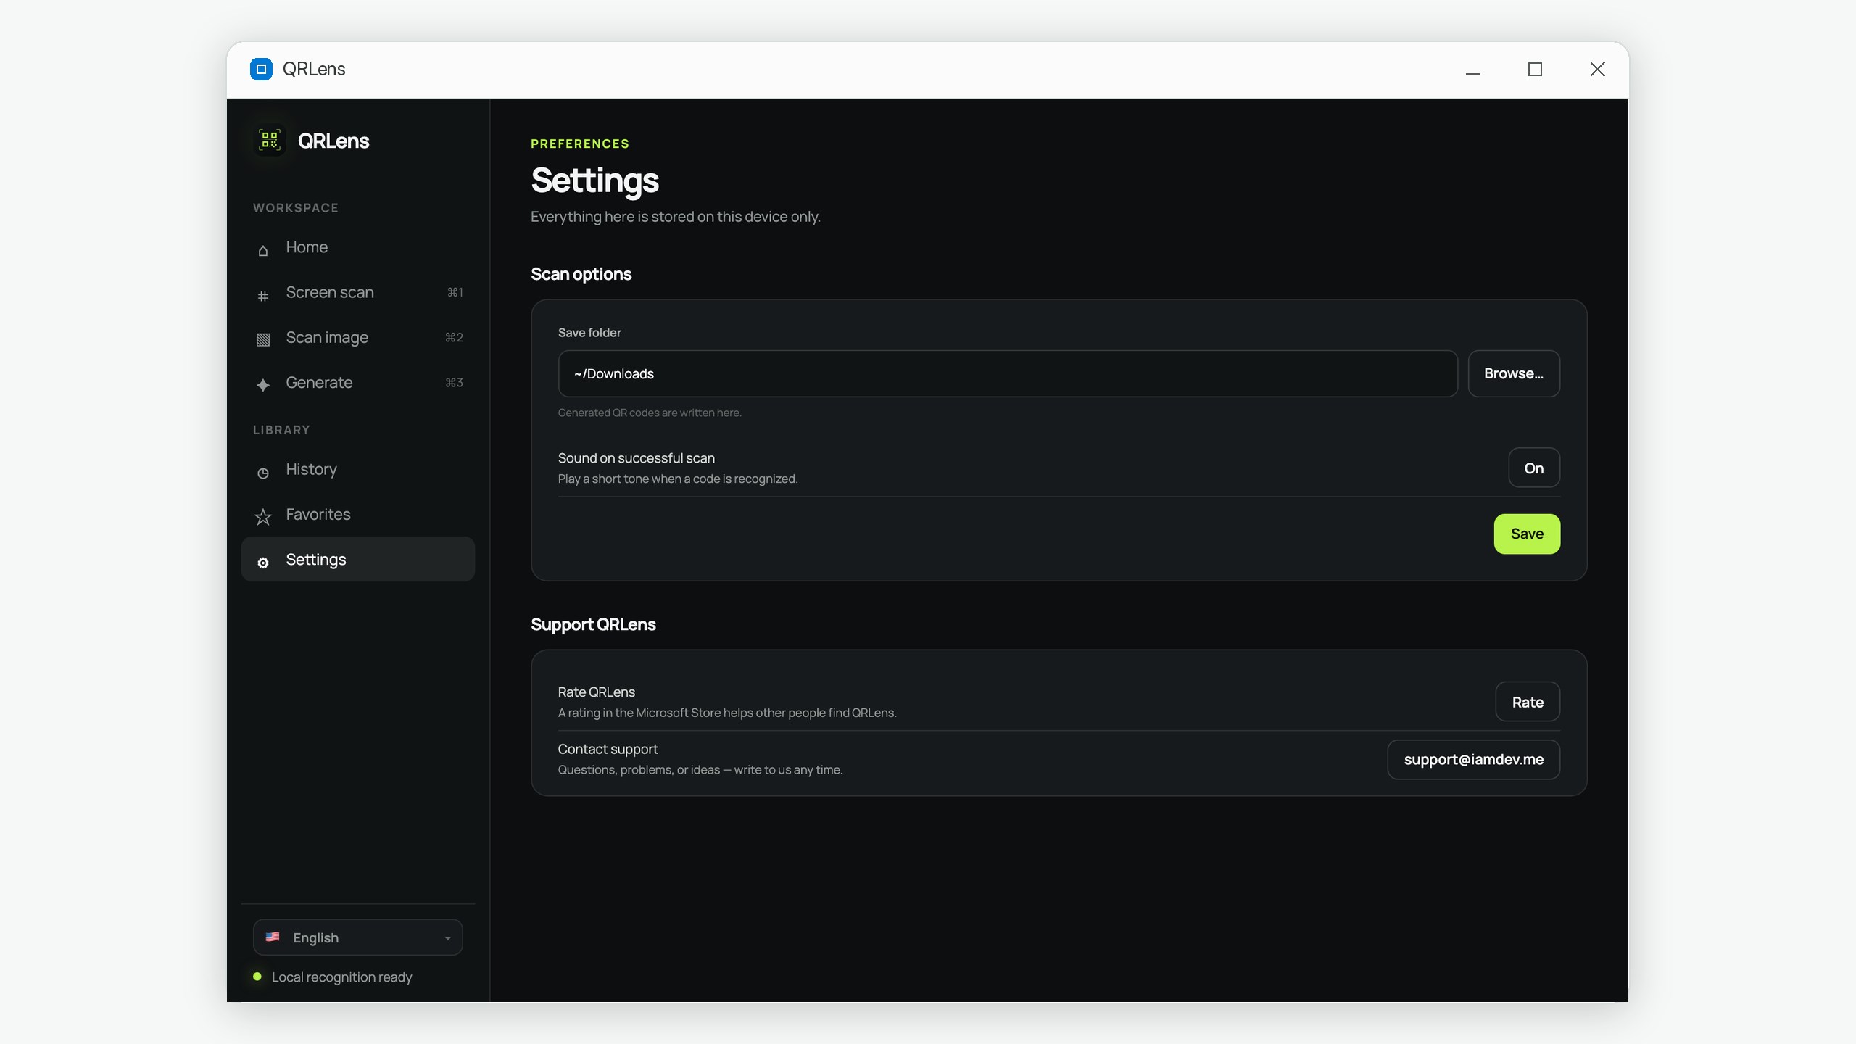This screenshot has height=1044, width=1856.
Task: Show the History library
Action: [358, 469]
